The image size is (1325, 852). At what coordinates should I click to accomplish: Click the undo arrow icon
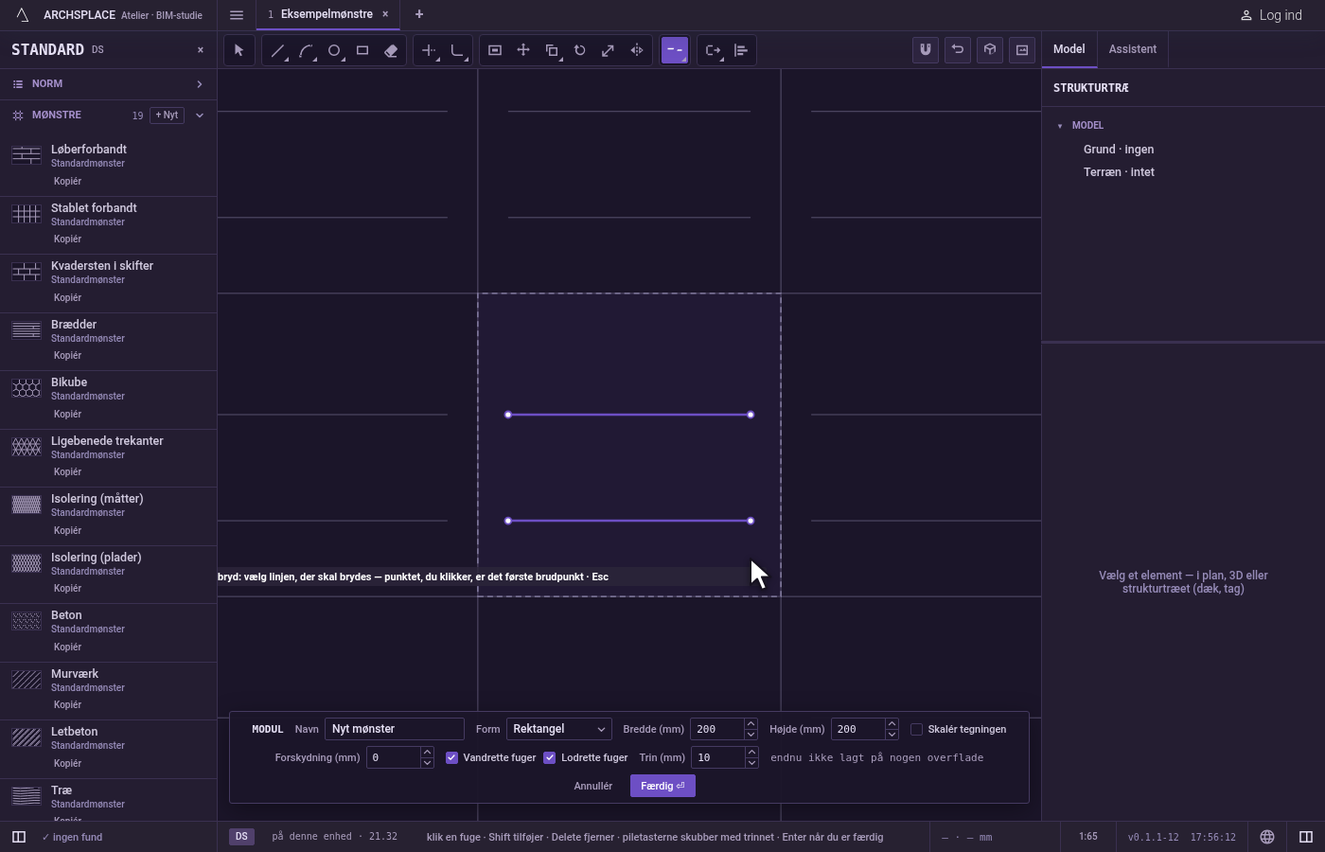[x=958, y=50]
